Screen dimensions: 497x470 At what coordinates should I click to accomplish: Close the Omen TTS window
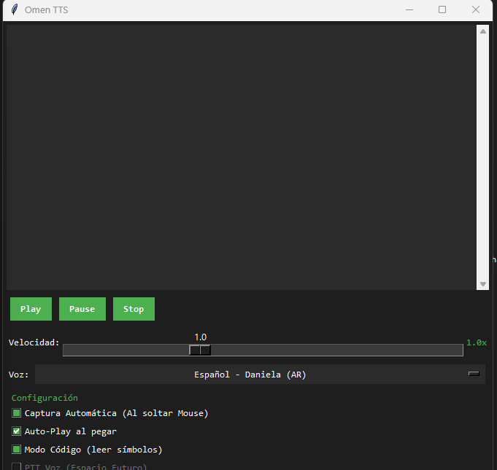tap(475, 9)
